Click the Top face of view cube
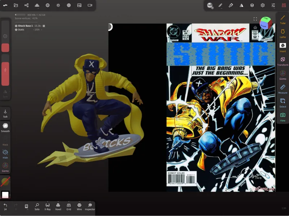 [x=266, y=19]
